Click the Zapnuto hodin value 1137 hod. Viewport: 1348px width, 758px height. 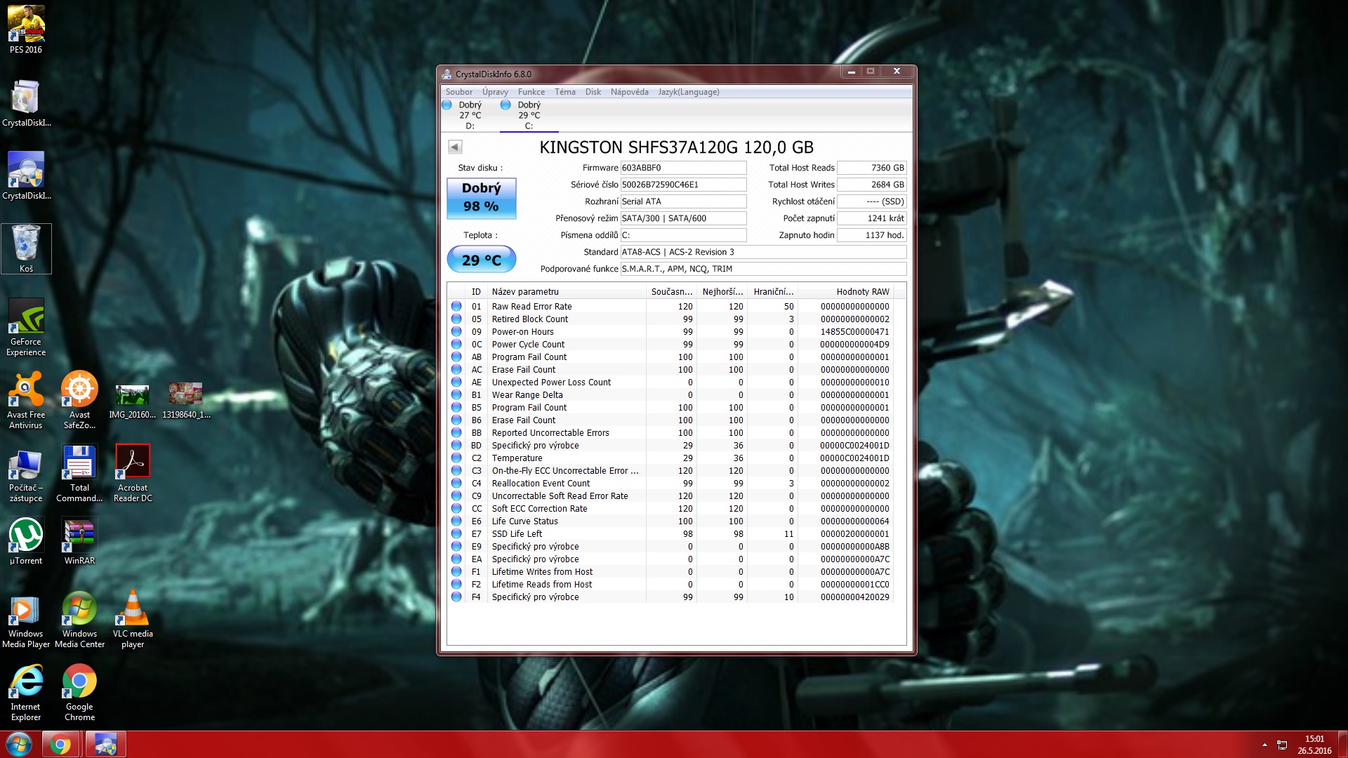tap(872, 235)
